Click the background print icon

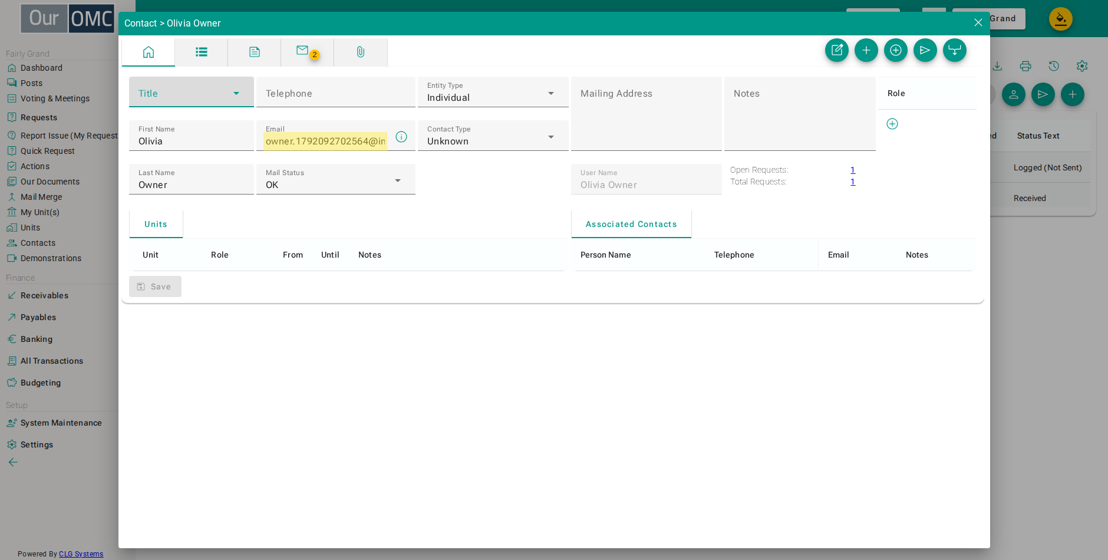click(1025, 66)
